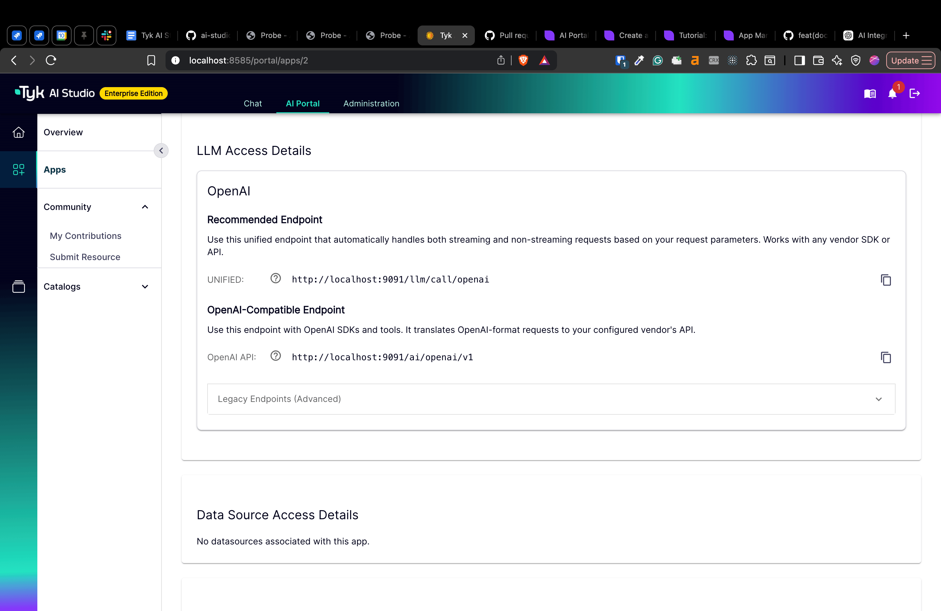Select the AI Portal tab
The width and height of the screenshot is (941, 611).
pos(302,104)
